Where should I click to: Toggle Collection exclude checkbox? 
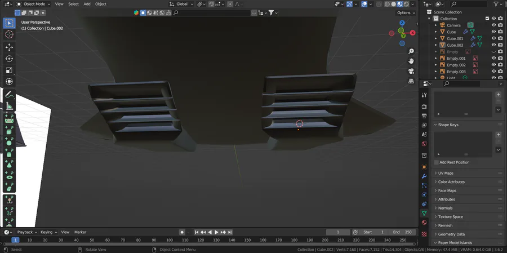click(487, 19)
